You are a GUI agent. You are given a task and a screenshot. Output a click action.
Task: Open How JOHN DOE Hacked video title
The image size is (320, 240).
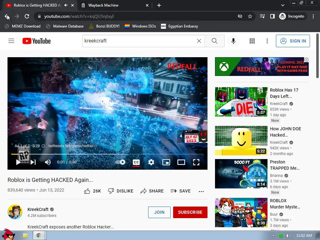click(285, 132)
